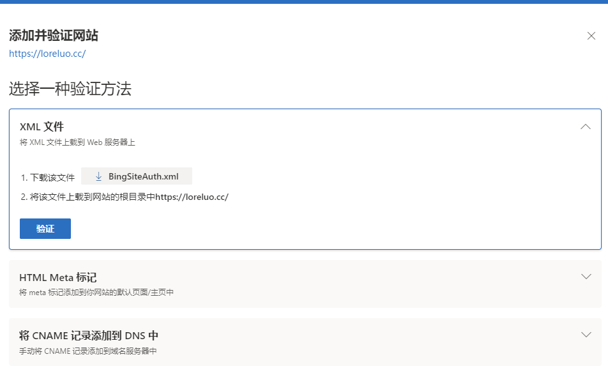Open the https://loreluo.cc/ link under title

click(47, 54)
